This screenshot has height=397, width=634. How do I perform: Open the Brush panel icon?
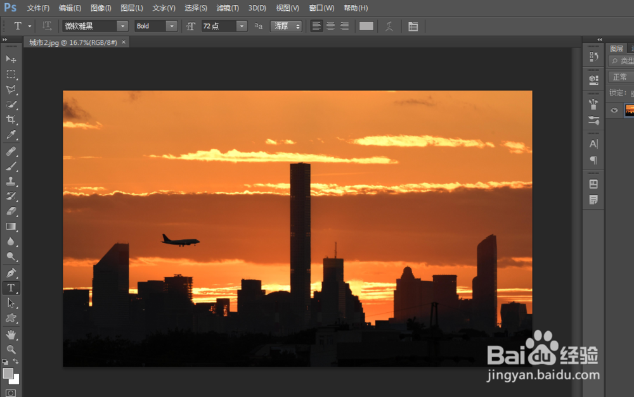click(593, 104)
